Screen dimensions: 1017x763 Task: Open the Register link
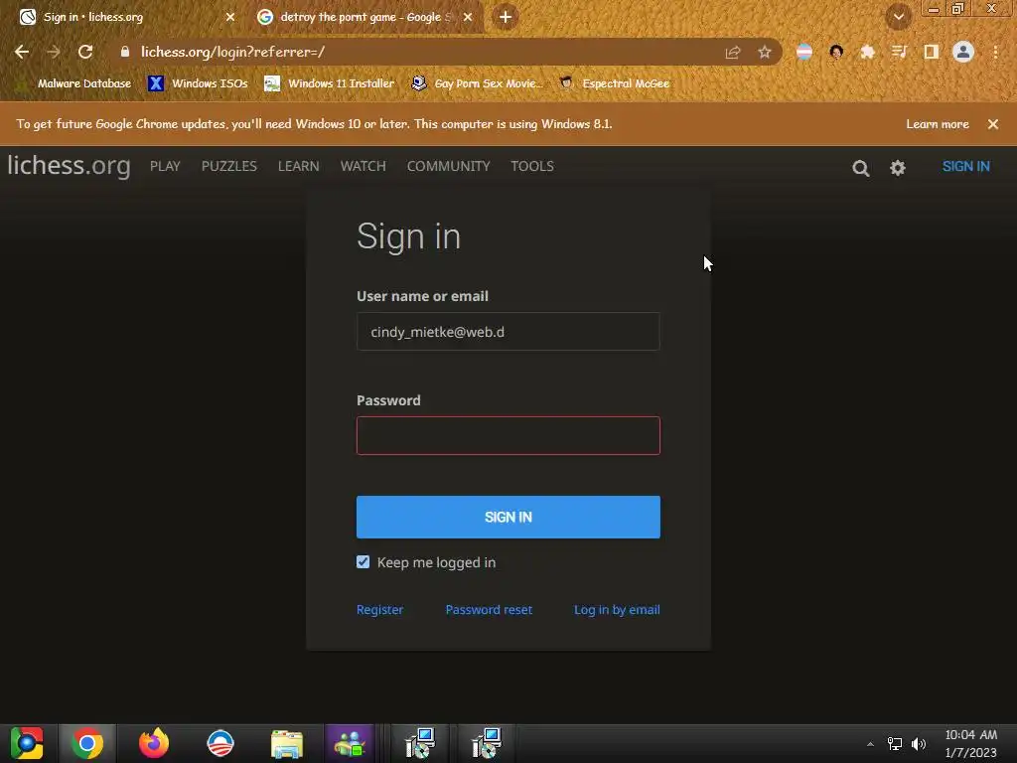tap(379, 610)
